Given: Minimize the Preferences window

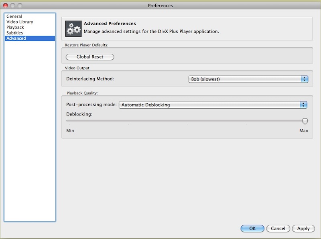Looking at the screenshot, I should point(13,6).
